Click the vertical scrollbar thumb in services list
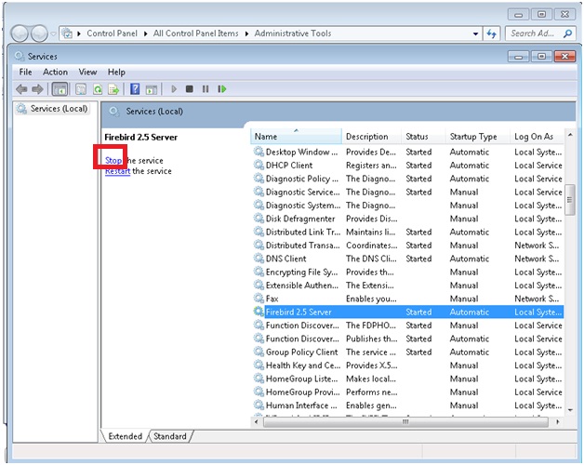 point(569,199)
